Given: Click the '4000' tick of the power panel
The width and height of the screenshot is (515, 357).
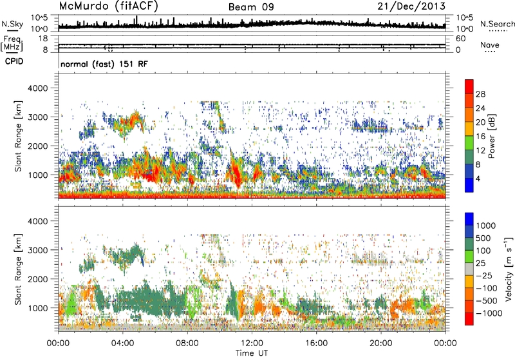Looking at the screenshot, I should (38, 88).
